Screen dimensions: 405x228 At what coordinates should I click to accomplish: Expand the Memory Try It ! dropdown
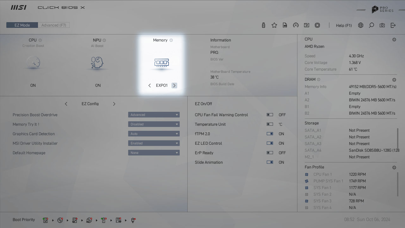154,124
